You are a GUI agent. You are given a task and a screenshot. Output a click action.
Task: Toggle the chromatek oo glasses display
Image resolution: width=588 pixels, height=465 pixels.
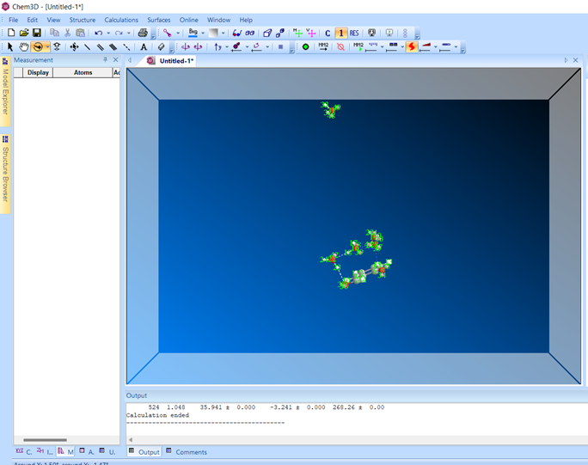tap(250, 33)
